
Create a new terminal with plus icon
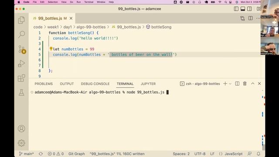point(225,84)
